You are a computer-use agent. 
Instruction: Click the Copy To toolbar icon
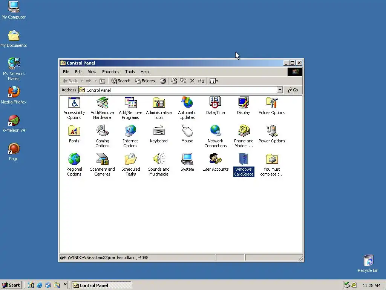tap(183, 81)
